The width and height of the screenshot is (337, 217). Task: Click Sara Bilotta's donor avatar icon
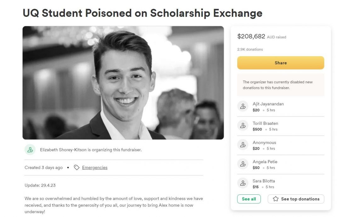click(x=243, y=183)
